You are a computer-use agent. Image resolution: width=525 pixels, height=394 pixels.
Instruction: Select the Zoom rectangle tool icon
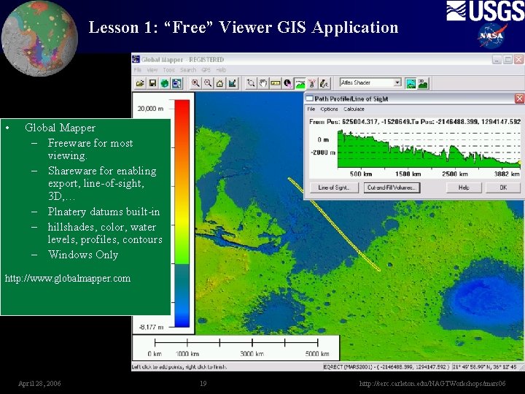point(251,83)
